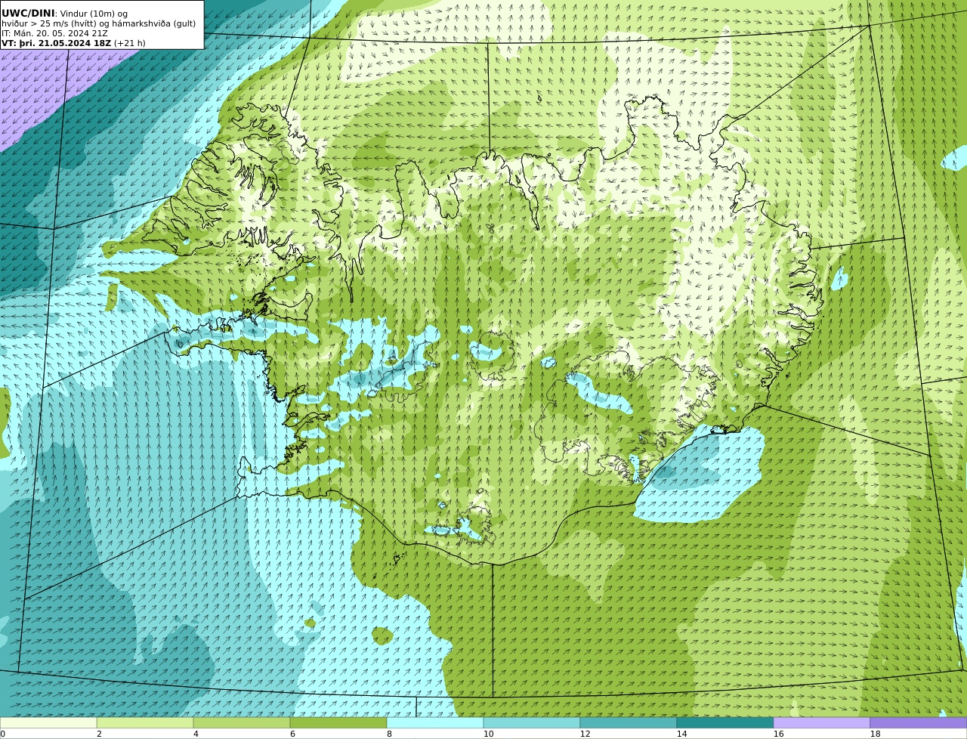Click the 'IT: Mán. 20. 05. 2024 21Z' line

[x=54, y=33]
